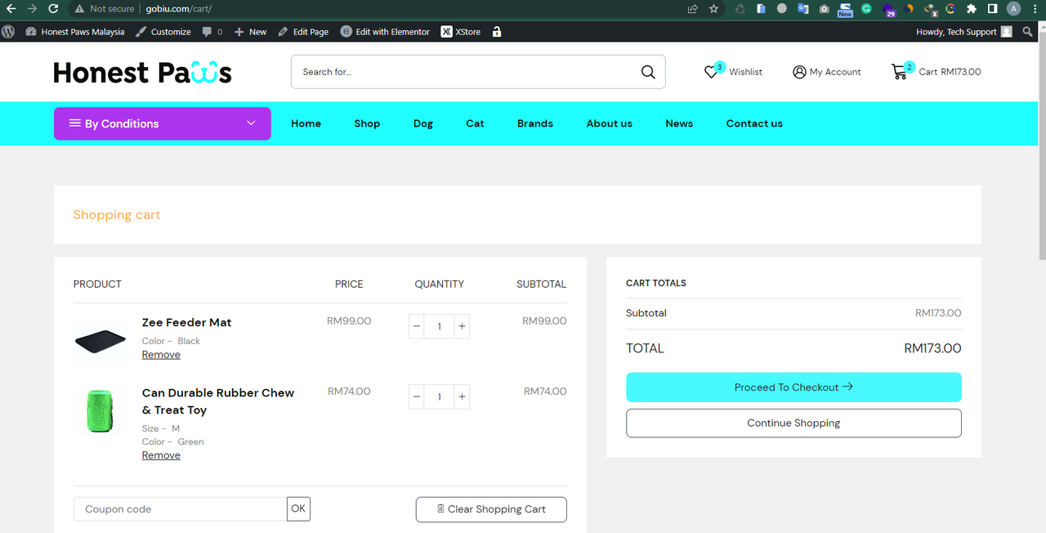Open the Dog navigation item

423,123
